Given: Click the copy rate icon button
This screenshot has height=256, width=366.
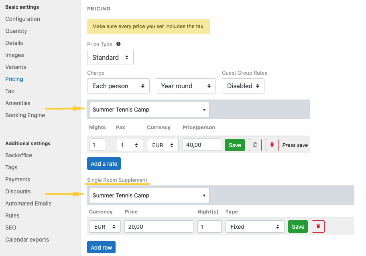Looking at the screenshot, I should [255, 145].
